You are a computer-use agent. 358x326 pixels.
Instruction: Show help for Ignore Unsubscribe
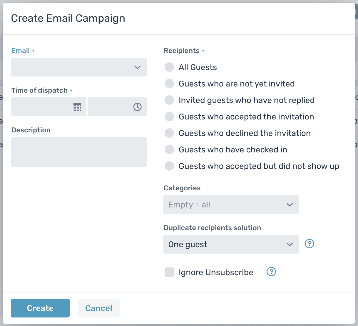click(271, 272)
